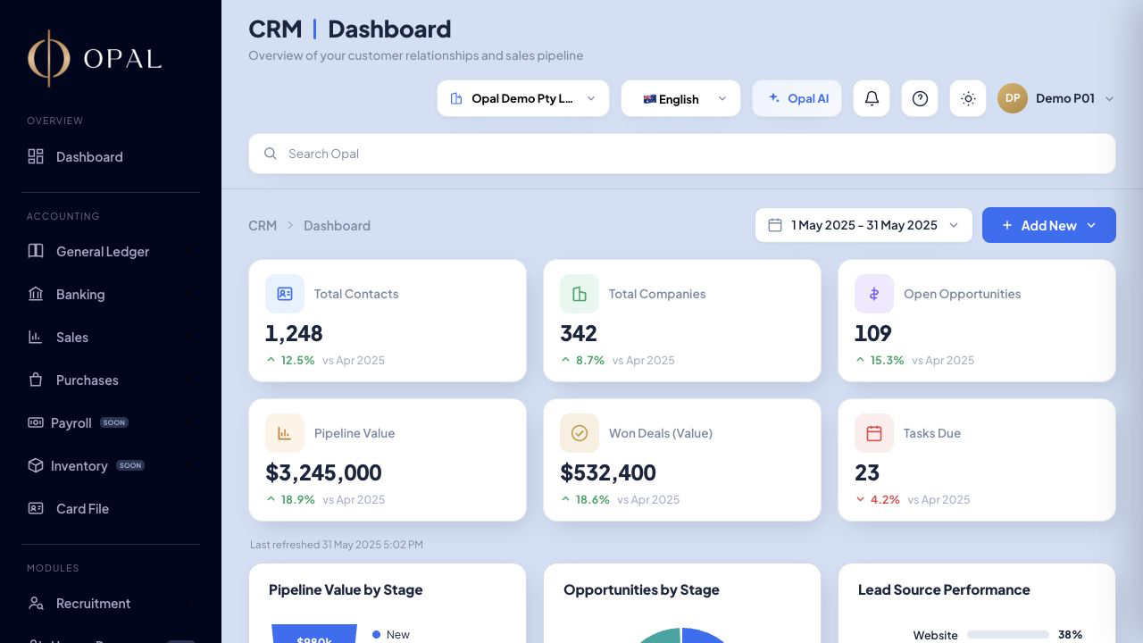The height and width of the screenshot is (643, 1143).
Task: Launch Opal AI assistant
Action: coord(797,98)
